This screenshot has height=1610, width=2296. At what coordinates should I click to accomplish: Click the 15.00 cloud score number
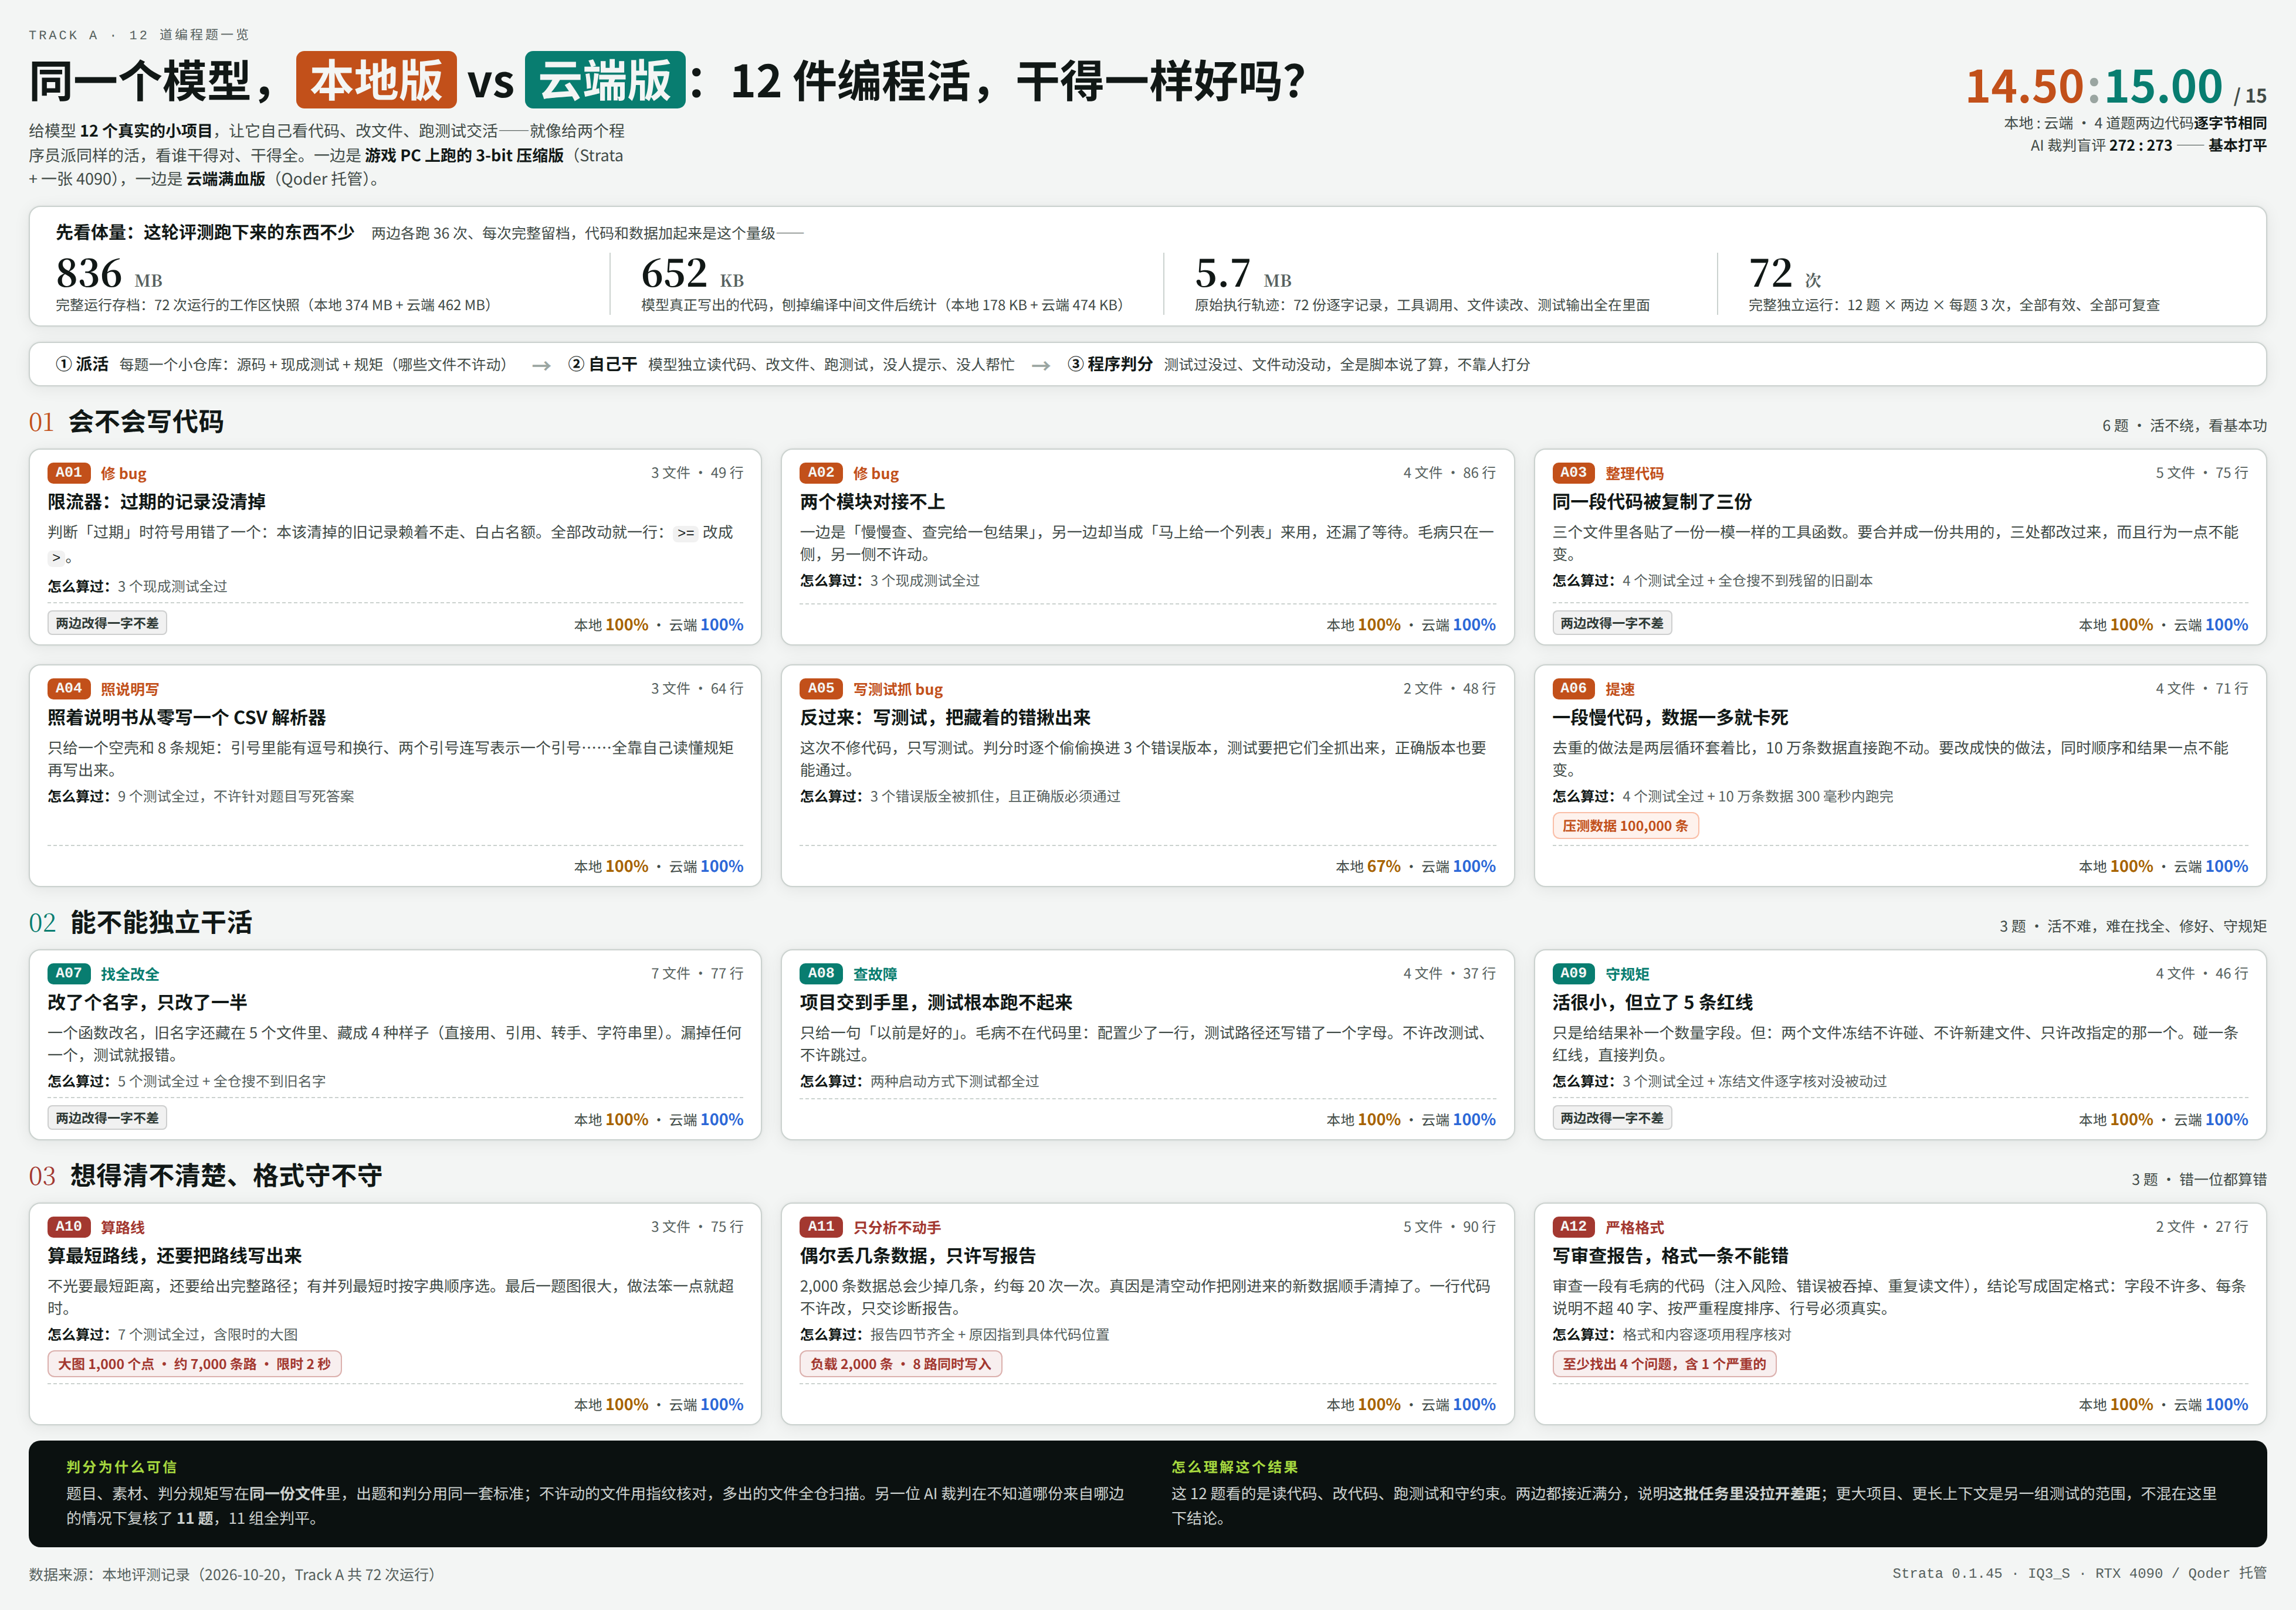(x=2163, y=86)
